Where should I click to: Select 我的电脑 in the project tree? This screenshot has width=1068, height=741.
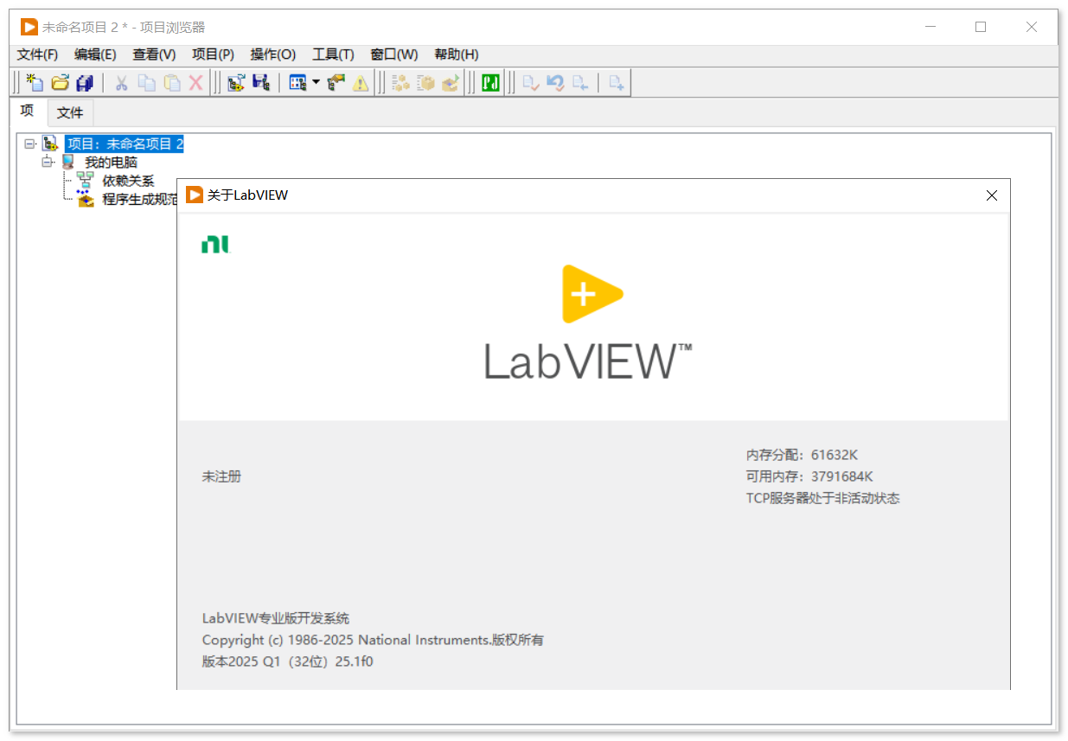(111, 163)
